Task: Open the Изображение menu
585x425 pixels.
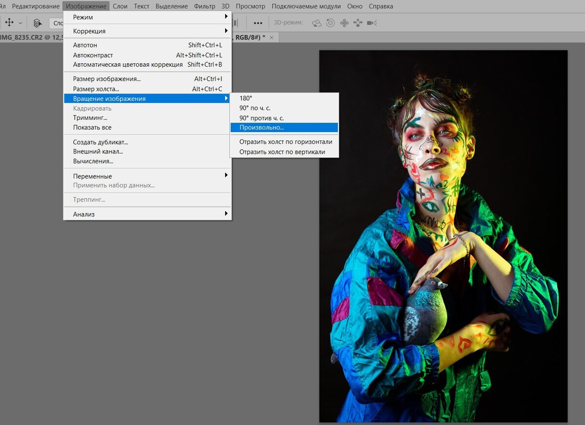Action: tap(86, 6)
